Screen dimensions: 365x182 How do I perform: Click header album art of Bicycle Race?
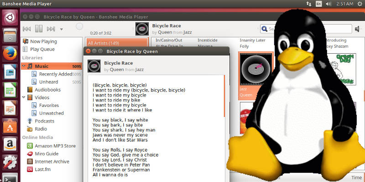coord(142,29)
